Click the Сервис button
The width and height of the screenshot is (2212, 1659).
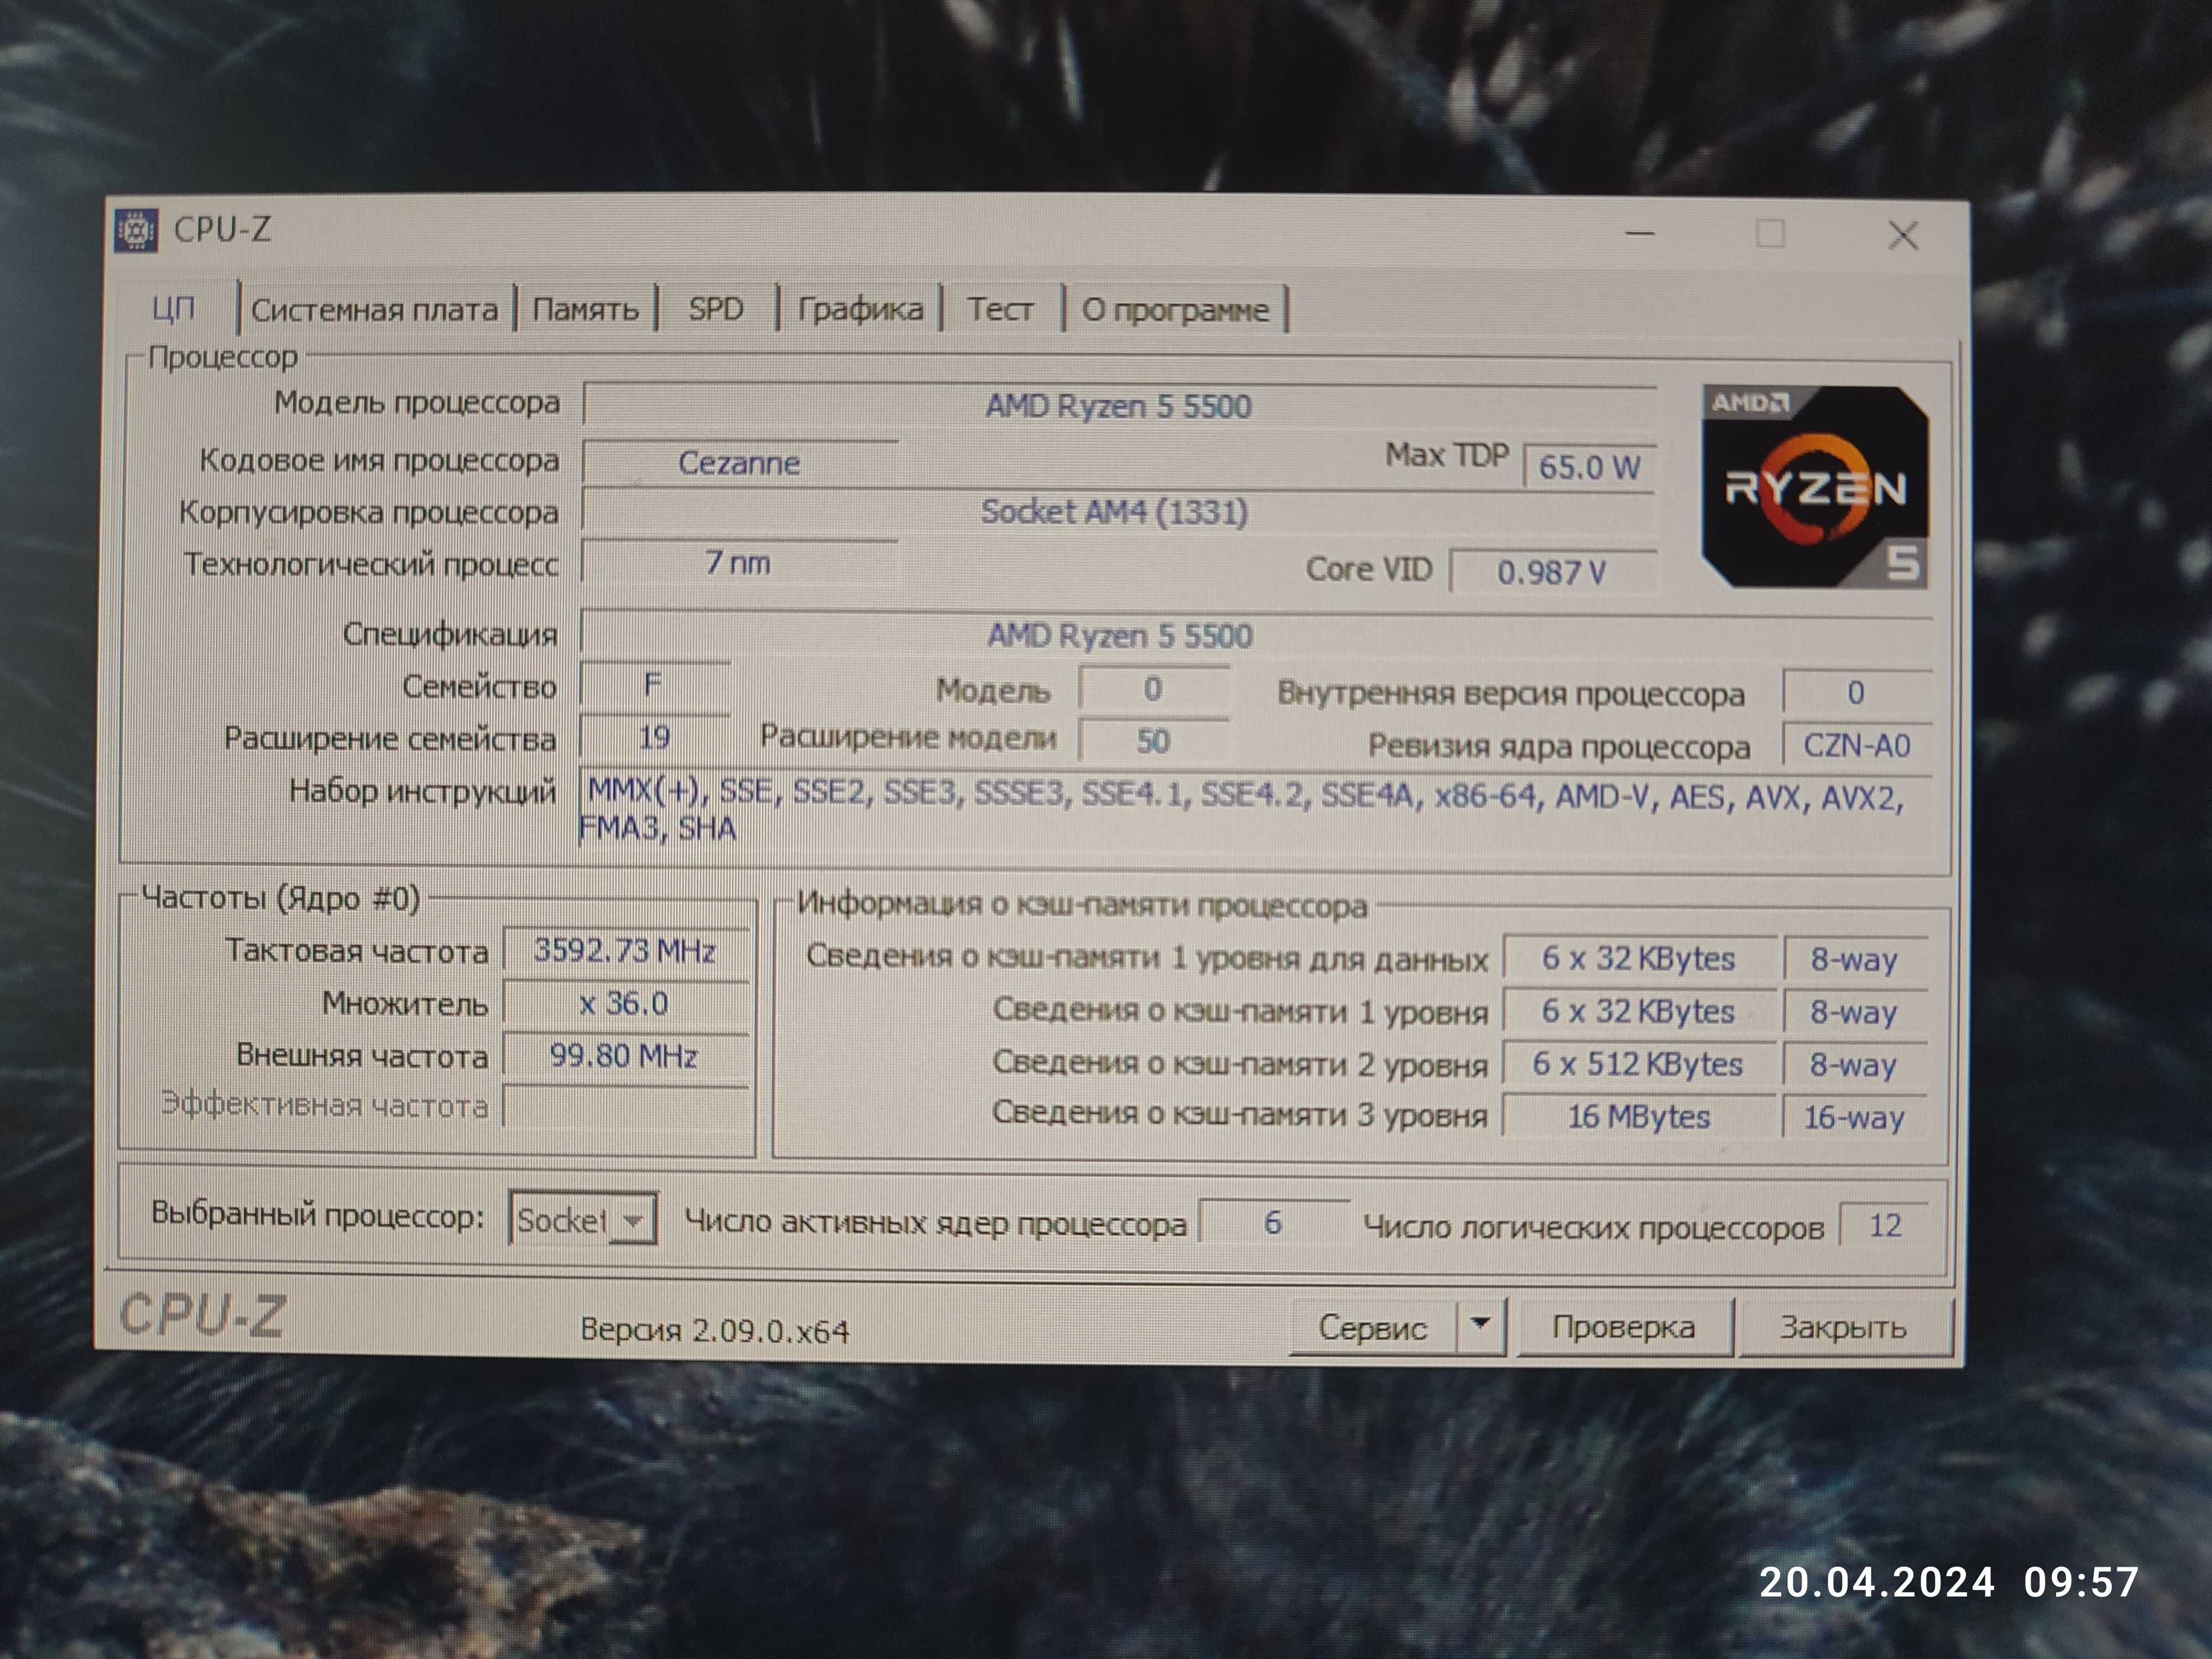pyautogui.click(x=1373, y=1327)
